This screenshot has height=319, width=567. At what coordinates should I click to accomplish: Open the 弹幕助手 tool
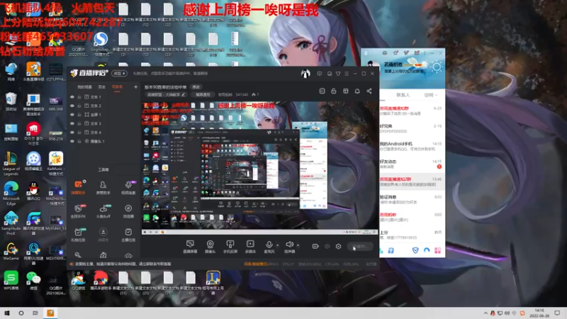coord(78,187)
